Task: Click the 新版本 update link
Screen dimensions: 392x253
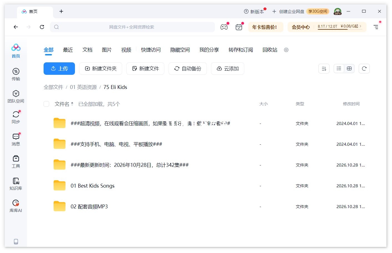Action: (x=254, y=12)
